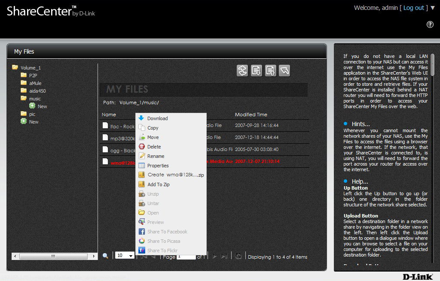Image resolution: width=440 pixels, height=281 pixels.
Task: Go to next page arrow in pager
Action: click(x=215, y=256)
